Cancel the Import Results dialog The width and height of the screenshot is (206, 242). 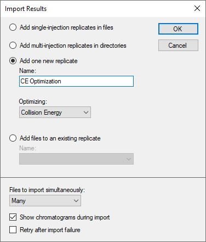(x=178, y=46)
